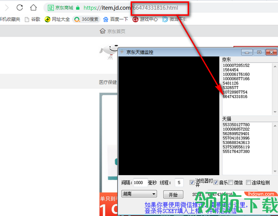The image size is (278, 216).
Task: Click the 京东天猫监控 title bar app icon
Action: [x=122, y=52]
